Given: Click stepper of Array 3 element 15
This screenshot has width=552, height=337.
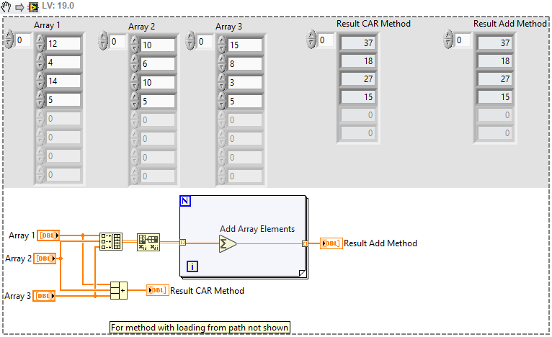Looking at the screenshot, I should pyautogui.click(x=222, y=45).
